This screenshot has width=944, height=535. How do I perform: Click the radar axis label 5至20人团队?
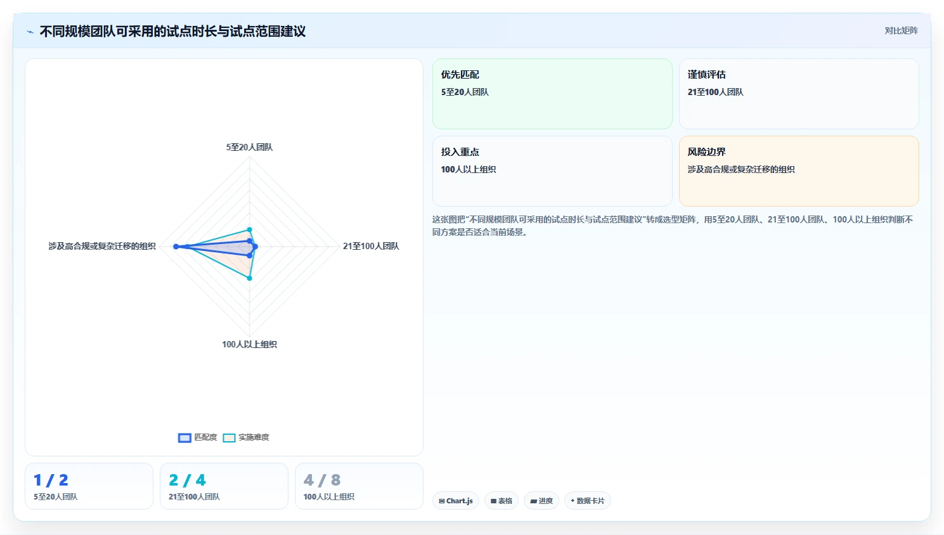click(x=249, y=147)
